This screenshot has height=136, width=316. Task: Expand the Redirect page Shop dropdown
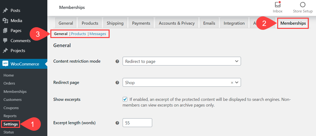coord(237,83)
